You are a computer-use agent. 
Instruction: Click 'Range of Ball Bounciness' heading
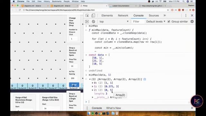(x=24, y=100)
